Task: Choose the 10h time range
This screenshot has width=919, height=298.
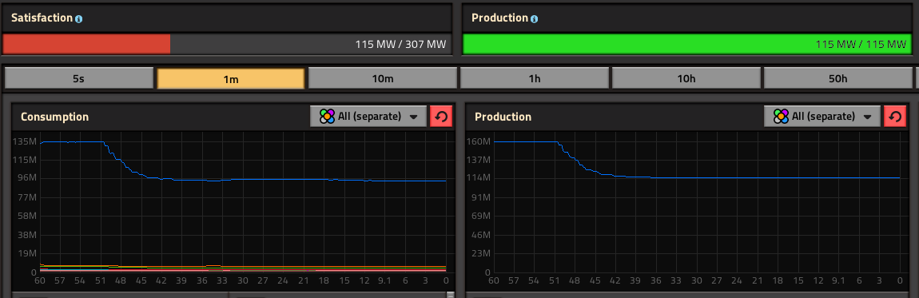Action: [x=686, y=78]
